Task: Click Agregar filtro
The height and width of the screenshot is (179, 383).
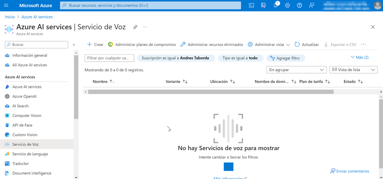Action: click(286, 58)
